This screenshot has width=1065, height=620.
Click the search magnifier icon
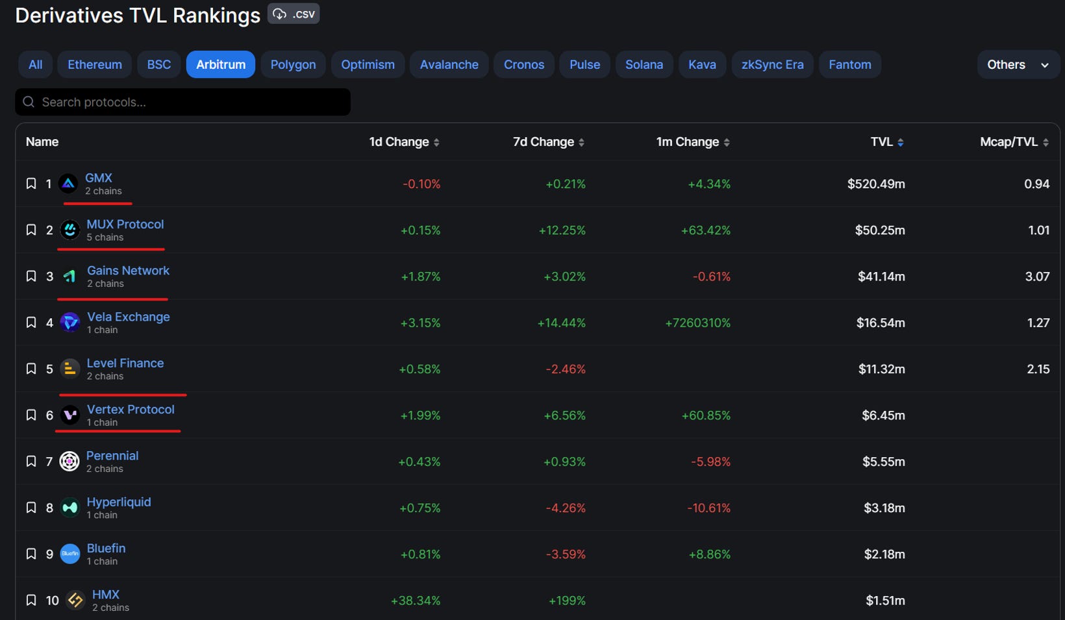[x=29, y=102]
